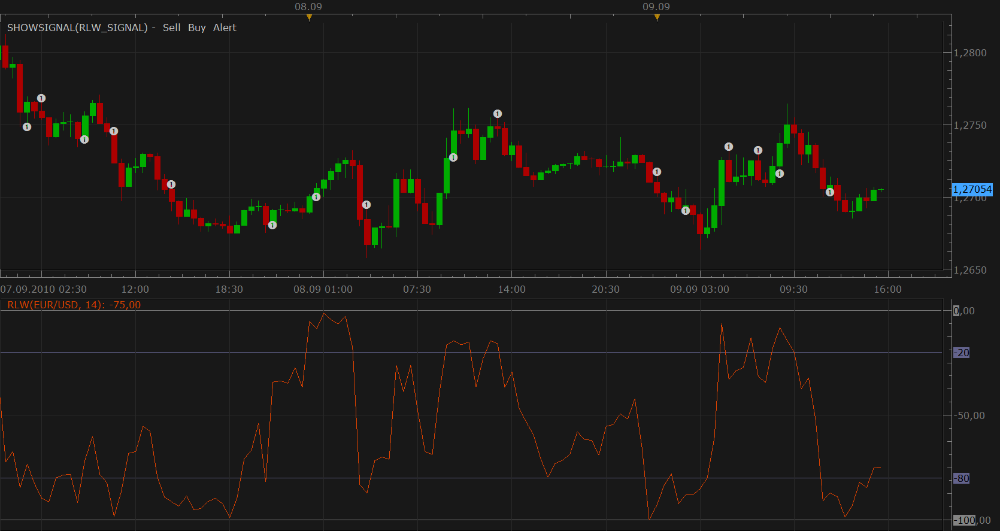Screen dimensions: 1000x531
Task: Click the 08.09 01:00 time axis label
Action: pos(323,289)
